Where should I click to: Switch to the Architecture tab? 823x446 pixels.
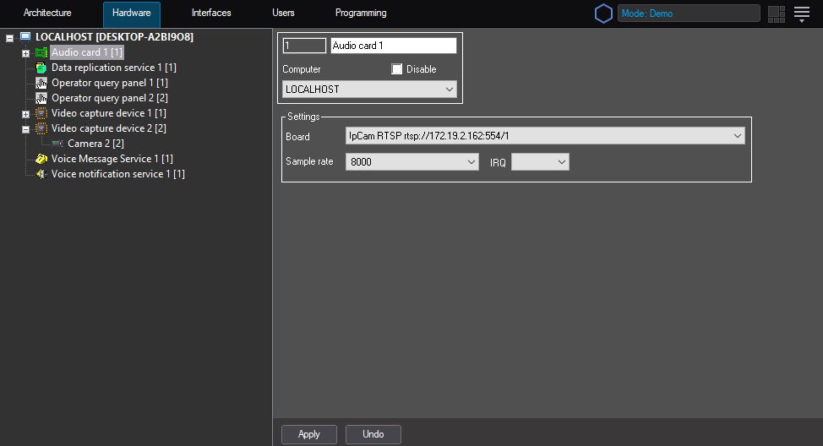click(x=47, y=14)
